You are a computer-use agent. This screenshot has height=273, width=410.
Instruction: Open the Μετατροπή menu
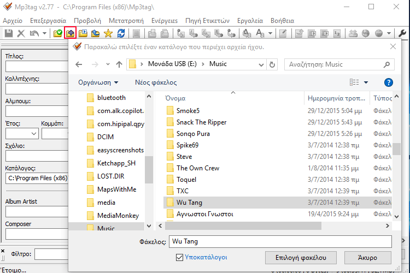point(126,21)
